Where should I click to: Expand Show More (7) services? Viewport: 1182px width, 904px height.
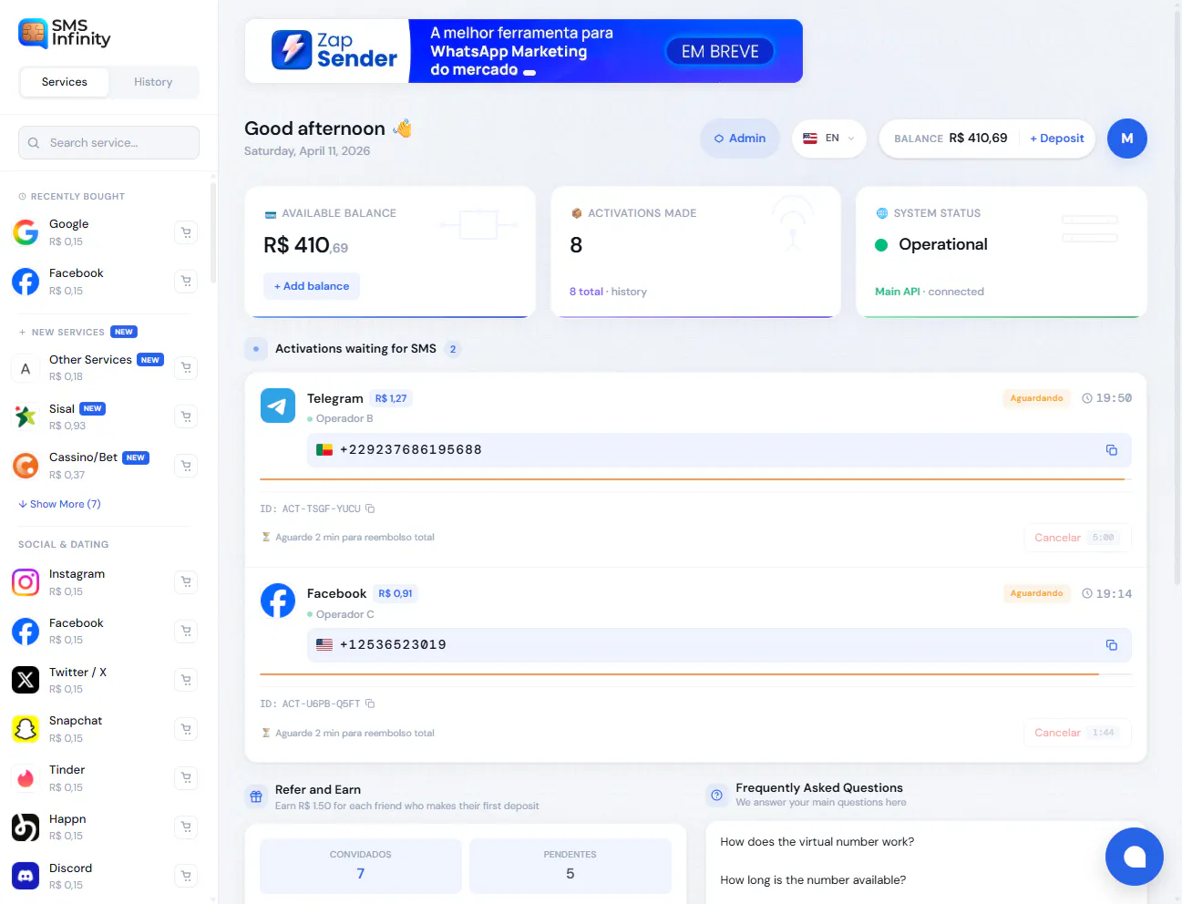pos(59,504)
